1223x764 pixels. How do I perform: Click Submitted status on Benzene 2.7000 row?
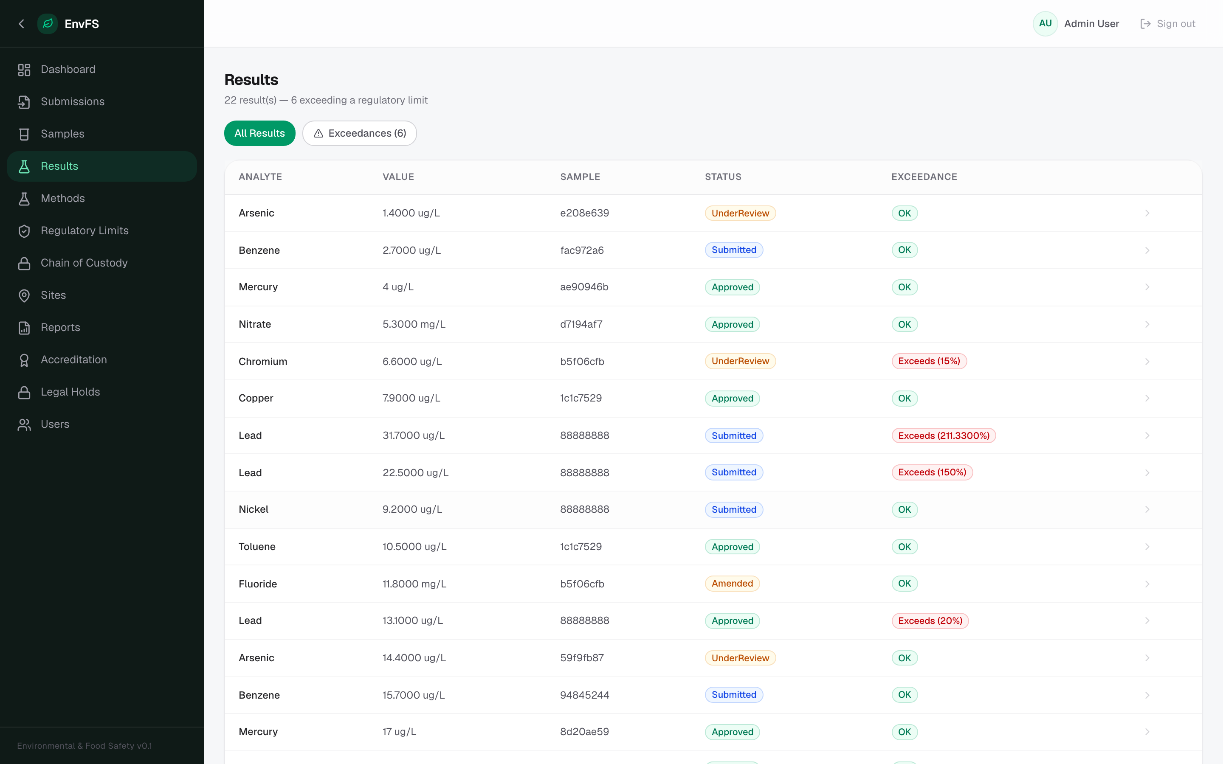click(x=734, y=250)
